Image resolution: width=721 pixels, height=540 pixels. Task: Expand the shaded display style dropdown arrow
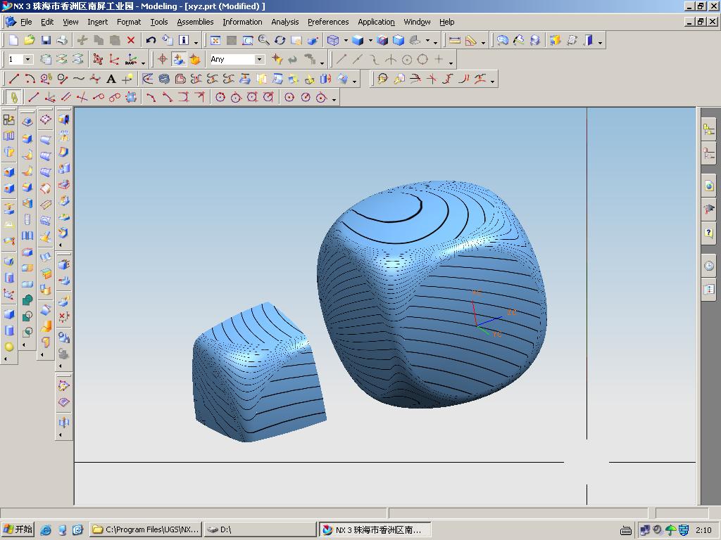click(370, 41)
